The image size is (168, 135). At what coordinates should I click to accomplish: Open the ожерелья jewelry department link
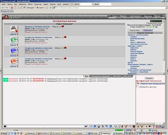[x=135, y=66]
